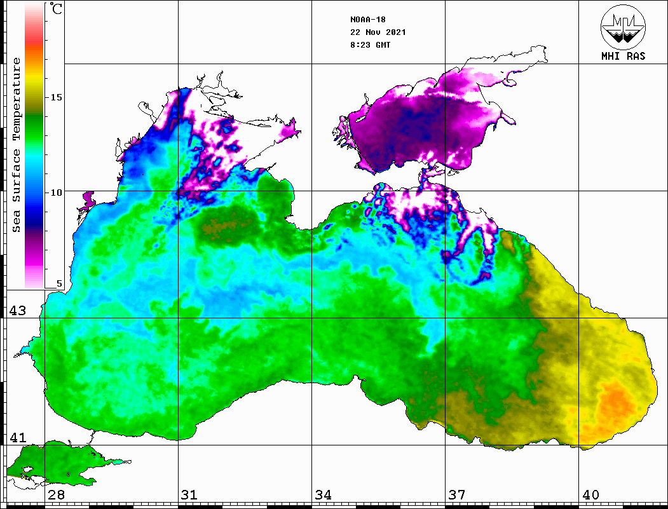Click the '22 Nov 2021' date text
The height and width of the screenshot is (509, 668).
(x=378, y=32)
